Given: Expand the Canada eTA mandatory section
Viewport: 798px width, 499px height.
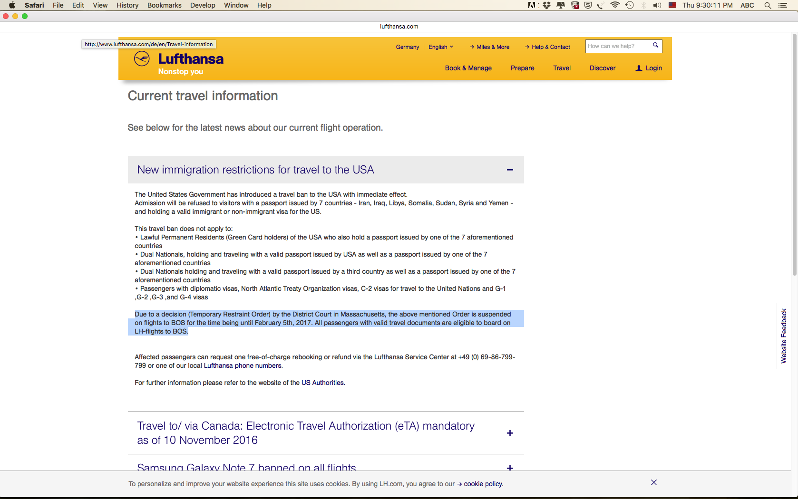Looking at the screenshot, I should click(x=510, y=433).
